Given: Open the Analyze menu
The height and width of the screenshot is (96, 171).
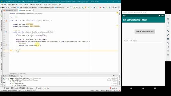Looking at the screenshot, I should point(26,5).
